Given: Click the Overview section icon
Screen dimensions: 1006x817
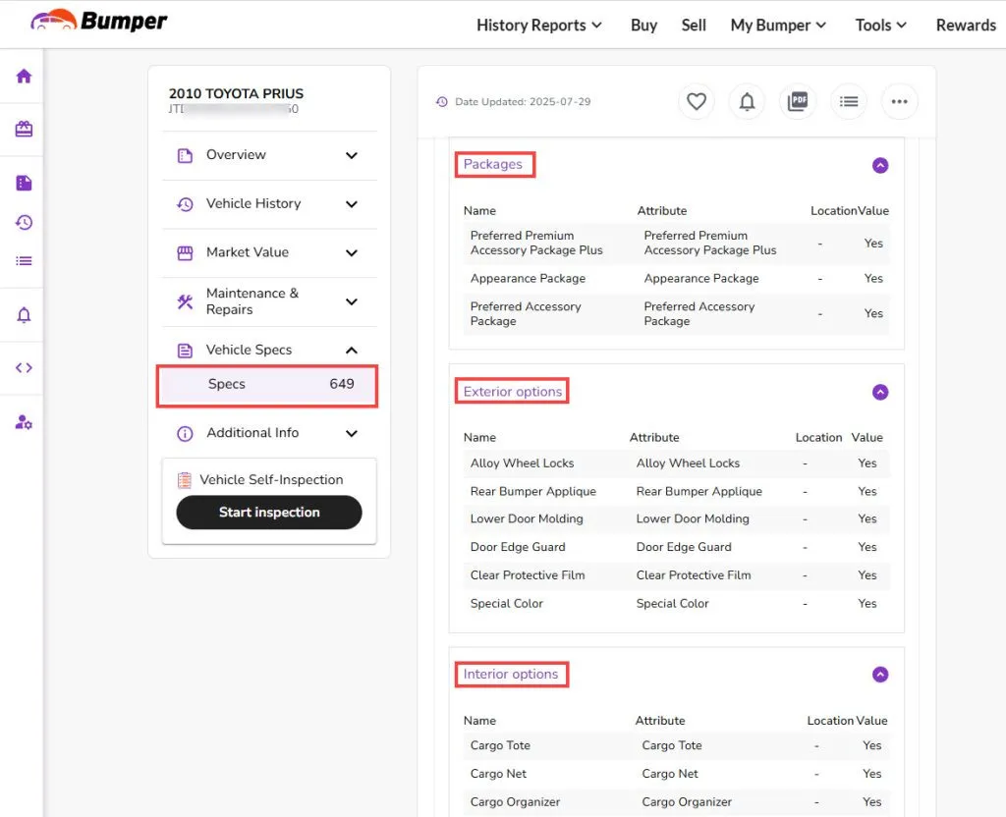Looking at the screenshot, I should click(x=185, y=155).
